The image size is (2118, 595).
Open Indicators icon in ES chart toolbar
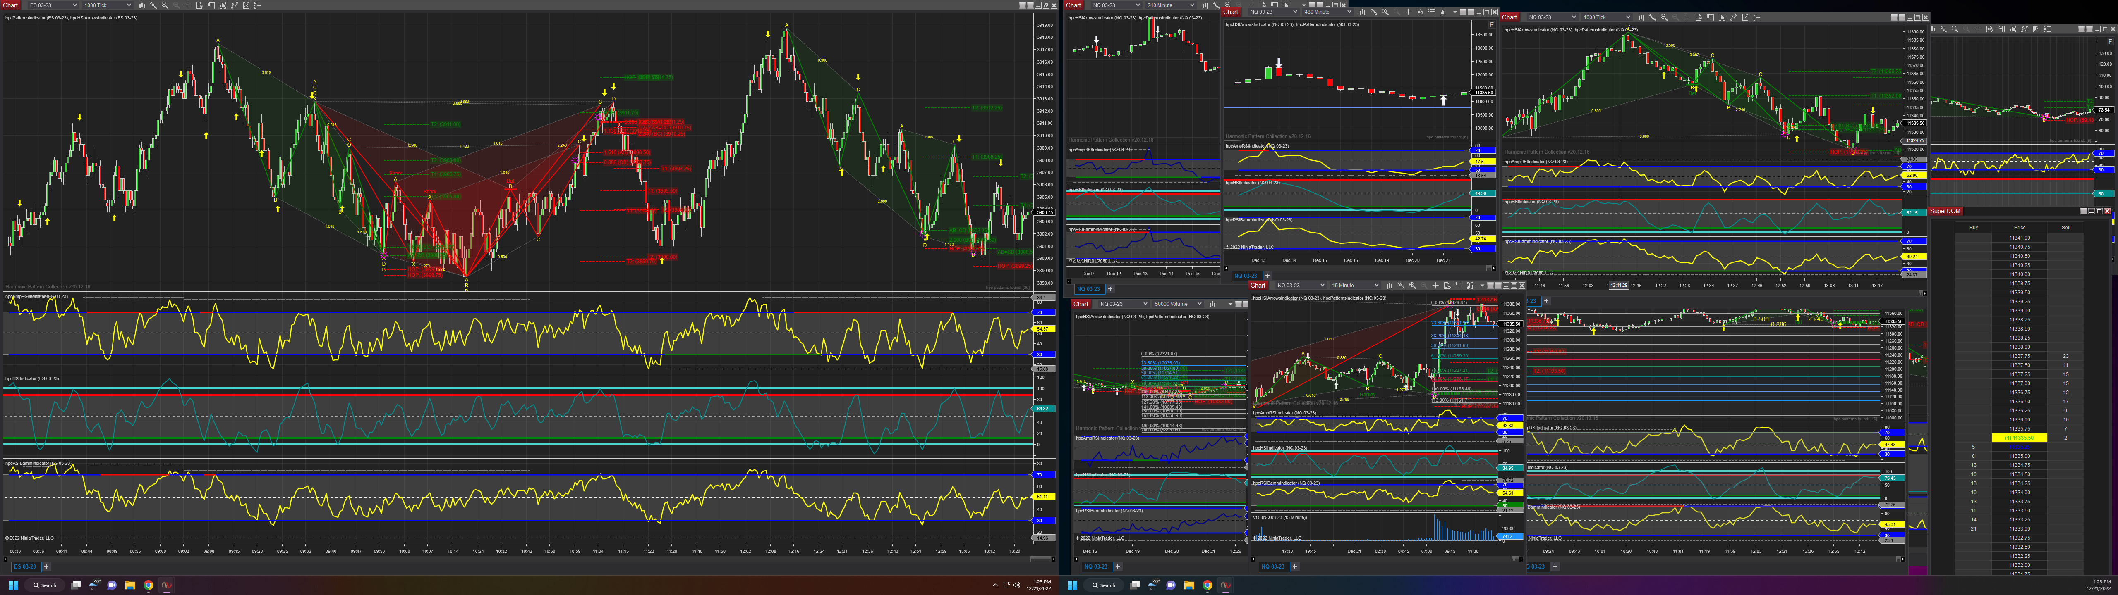click(x=235, y=5)
